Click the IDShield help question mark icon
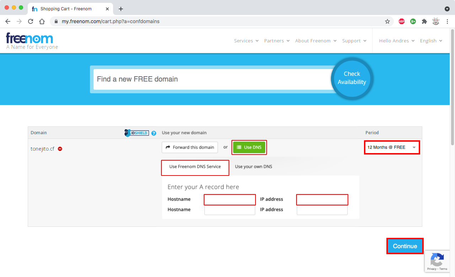Image resolution: width=455 pixels, height=277 pixels. 154,133
